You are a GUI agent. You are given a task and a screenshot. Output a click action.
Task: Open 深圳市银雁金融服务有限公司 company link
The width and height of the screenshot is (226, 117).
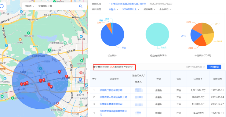click(113, 113)
